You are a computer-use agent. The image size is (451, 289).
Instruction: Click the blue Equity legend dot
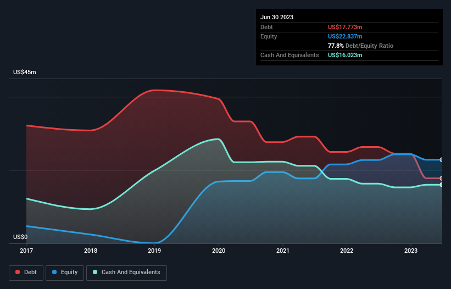[54, 272]
